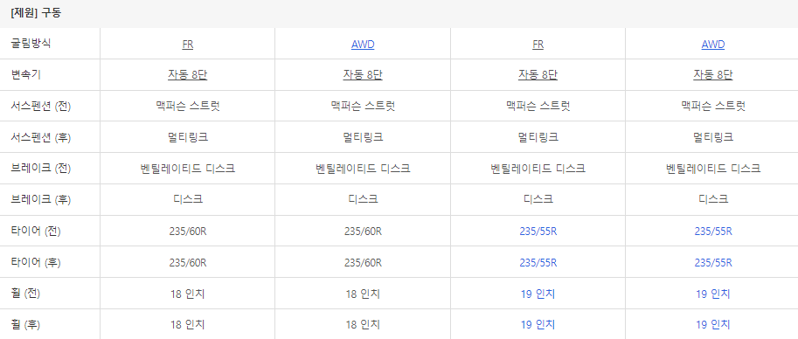Select rear tire 235/55R cell in the FR column

pos(538,263)
